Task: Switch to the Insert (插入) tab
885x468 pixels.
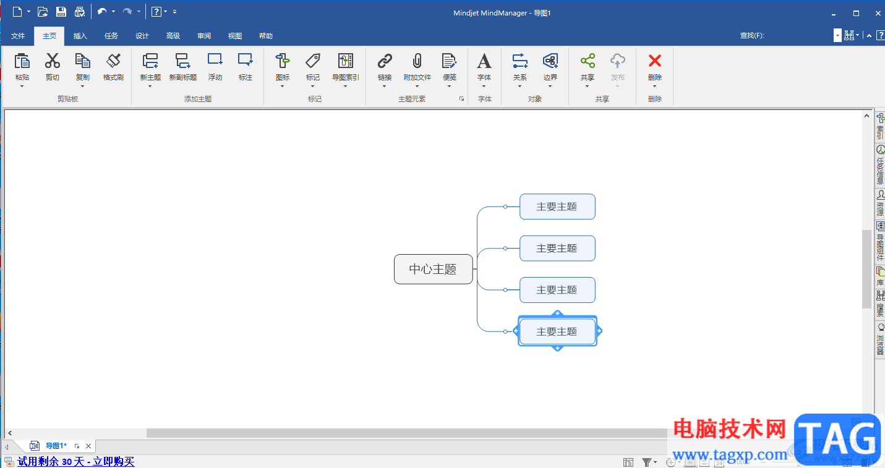Action: 80,36
